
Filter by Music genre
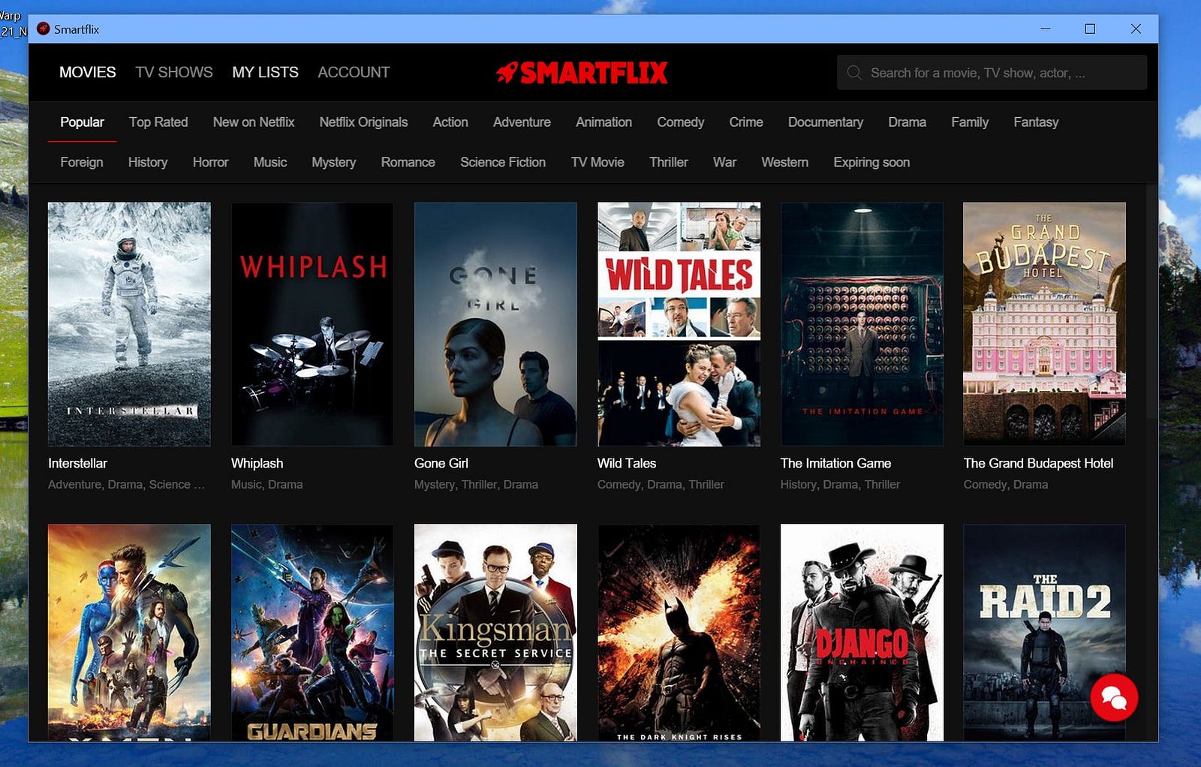click(x=270, y=162)
